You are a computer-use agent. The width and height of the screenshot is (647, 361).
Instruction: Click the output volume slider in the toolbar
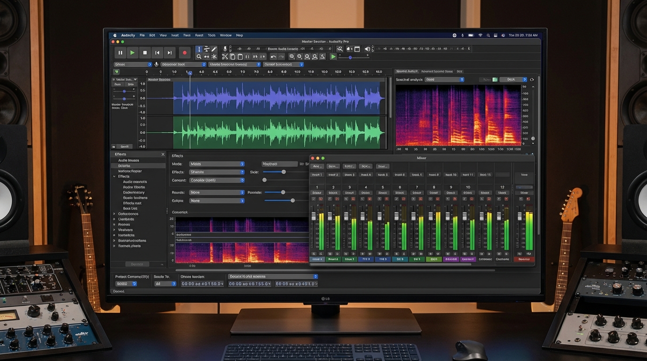[x=350, y=57]
